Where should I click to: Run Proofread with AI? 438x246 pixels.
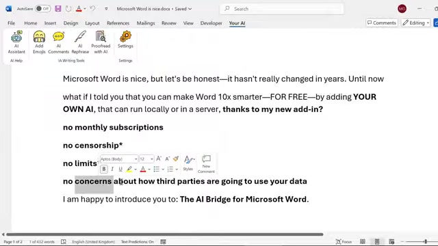point(101,42)
